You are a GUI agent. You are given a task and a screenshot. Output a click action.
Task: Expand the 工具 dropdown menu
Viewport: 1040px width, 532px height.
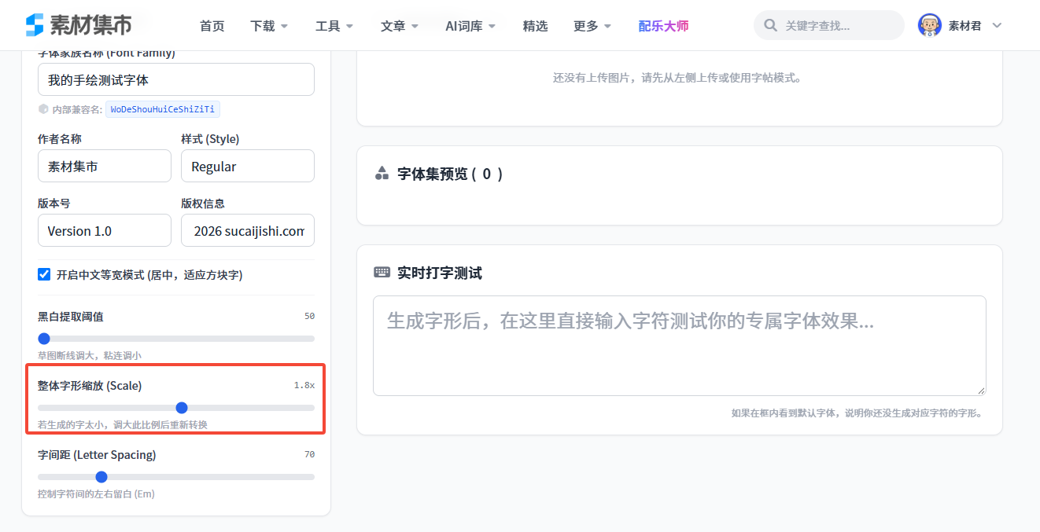point(334,26)
